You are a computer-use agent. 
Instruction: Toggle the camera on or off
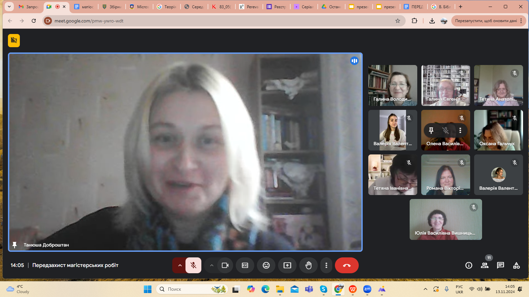point(225,265)
